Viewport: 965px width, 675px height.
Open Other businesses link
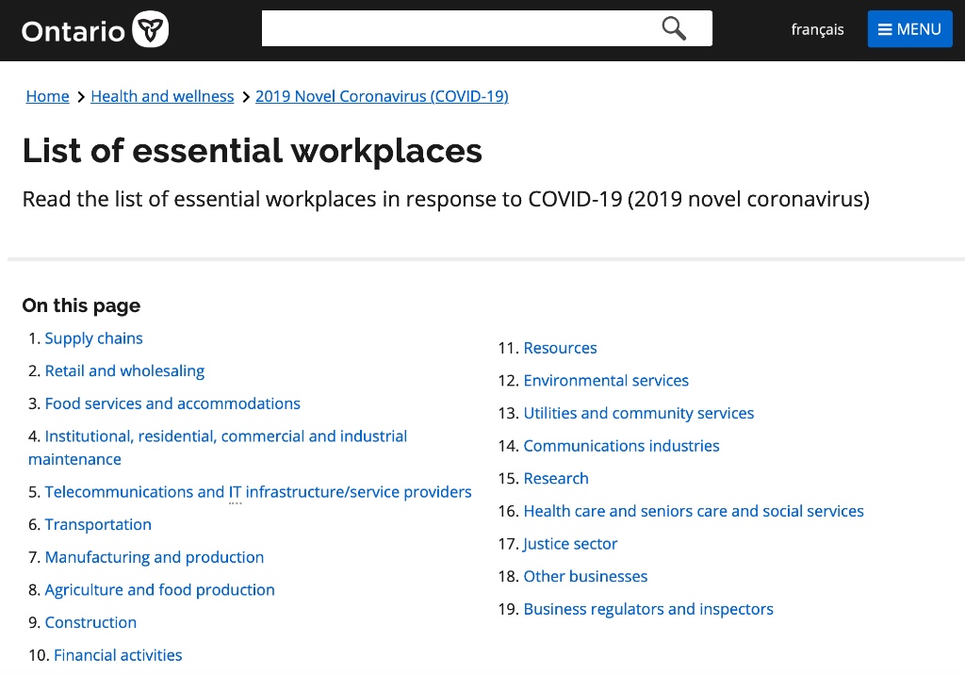point(585,576)
